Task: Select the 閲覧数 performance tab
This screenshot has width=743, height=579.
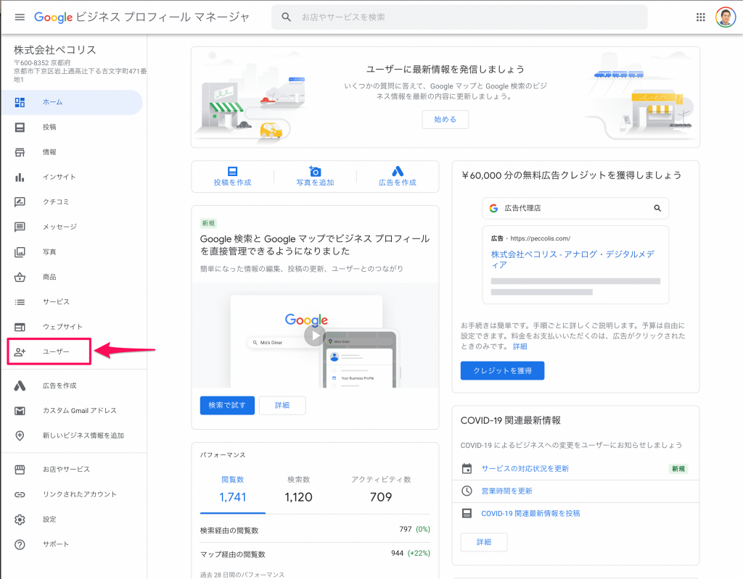Action: point(233,490)
